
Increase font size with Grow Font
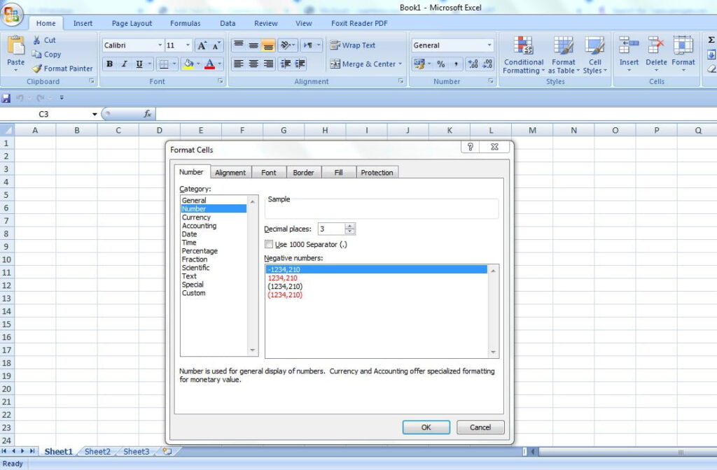202,45
